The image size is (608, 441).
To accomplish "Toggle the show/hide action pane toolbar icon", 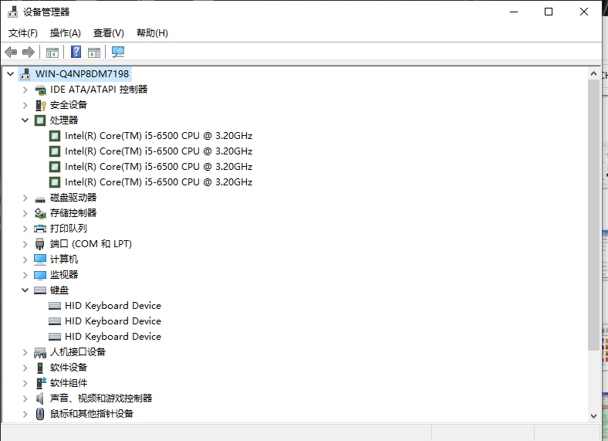I will pyautogui.click(x=94, y=52).
